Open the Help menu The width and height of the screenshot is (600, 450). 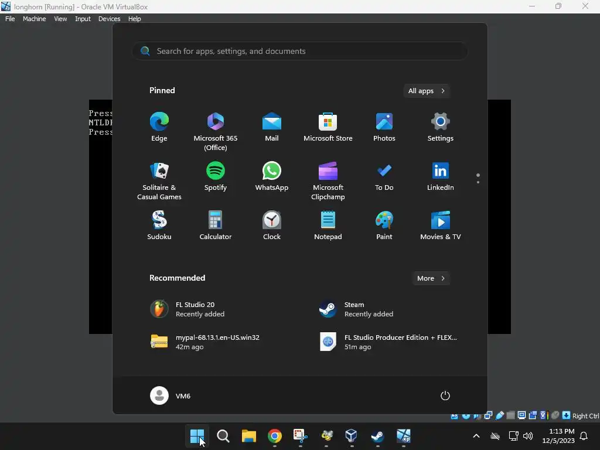click(x=134, y=19)
